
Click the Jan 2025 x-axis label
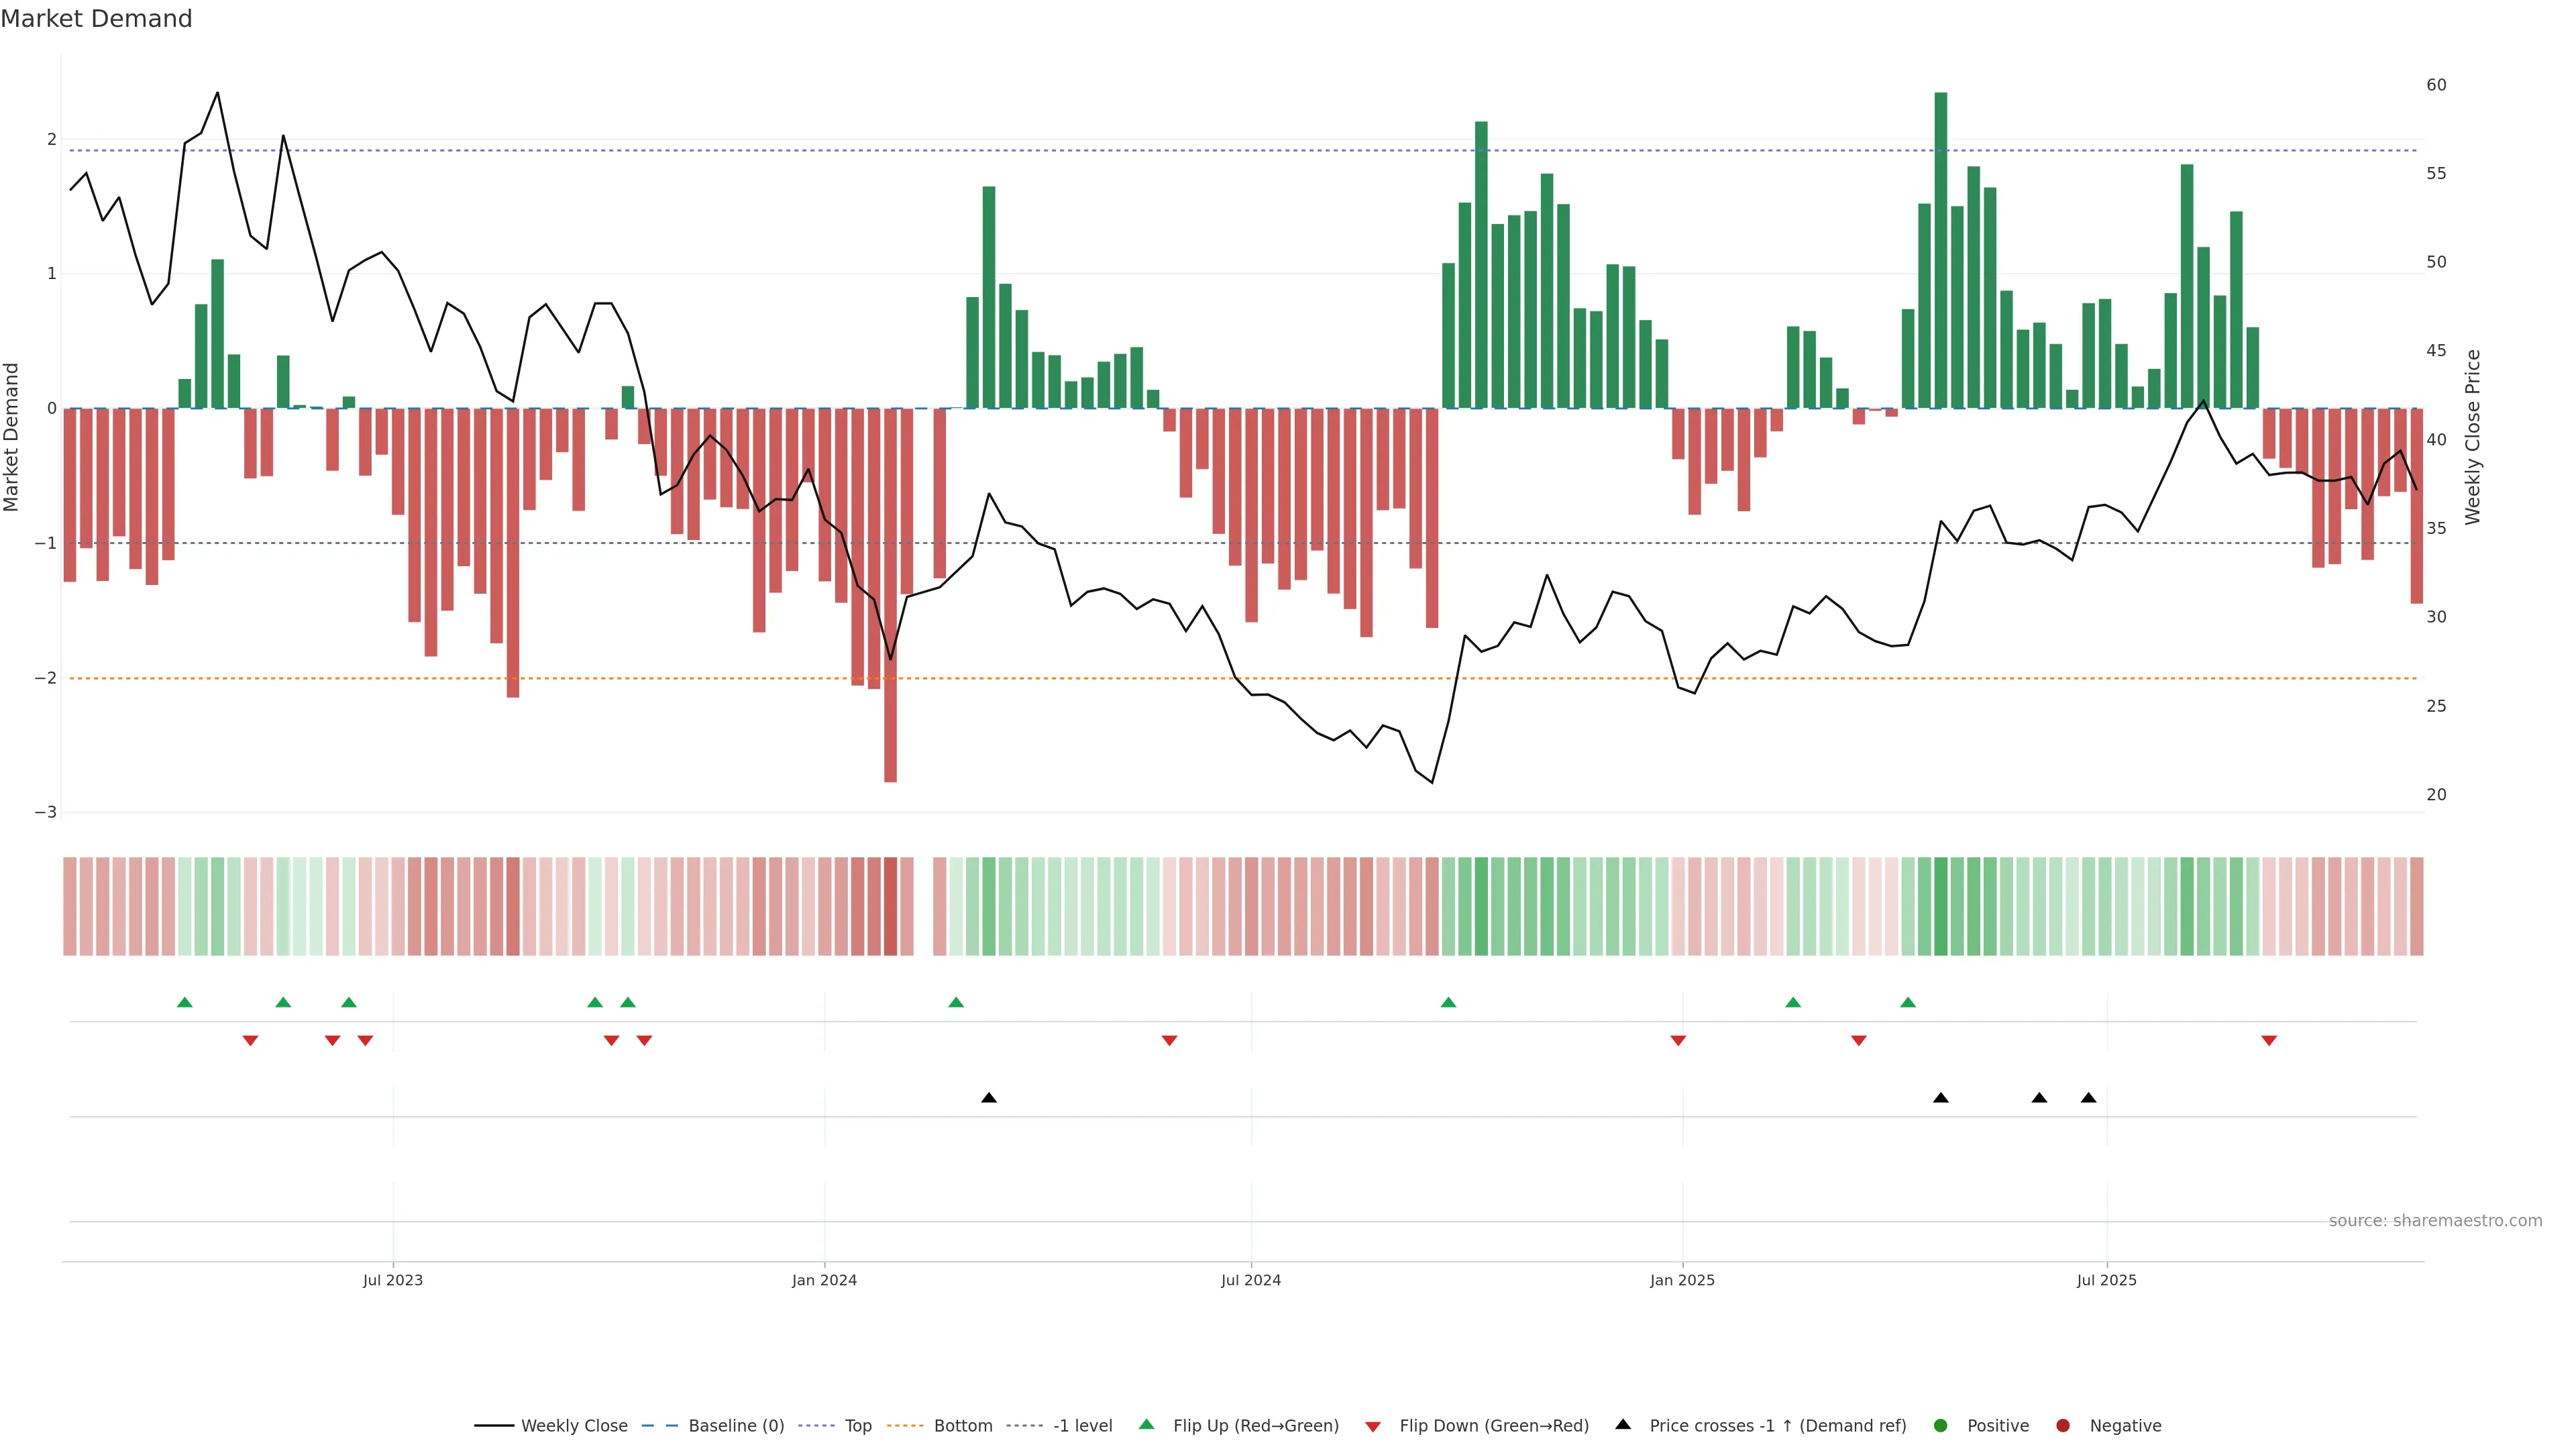[x=1682, y=1280]
